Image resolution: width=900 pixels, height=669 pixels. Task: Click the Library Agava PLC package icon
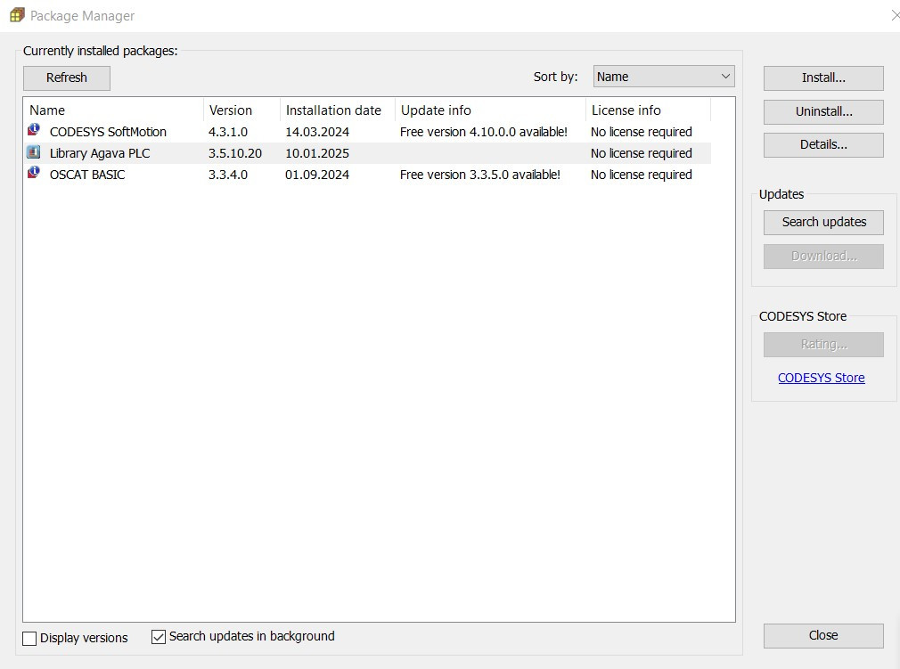pos(34,152)
